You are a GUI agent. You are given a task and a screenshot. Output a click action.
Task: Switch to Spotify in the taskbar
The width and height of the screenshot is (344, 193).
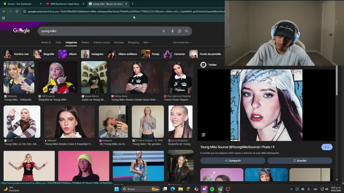point(212,189)
